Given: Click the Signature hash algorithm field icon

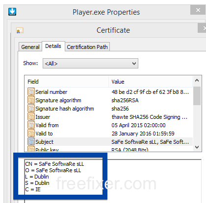Looking at the screenshot, I should coord(31,109).
